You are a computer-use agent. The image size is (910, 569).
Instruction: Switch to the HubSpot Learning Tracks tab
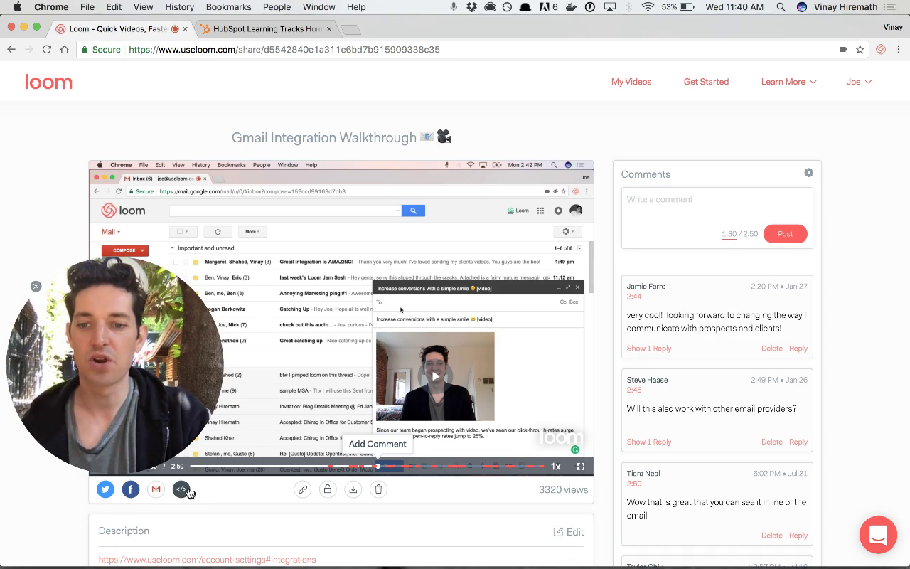click(x=263, y=30)
